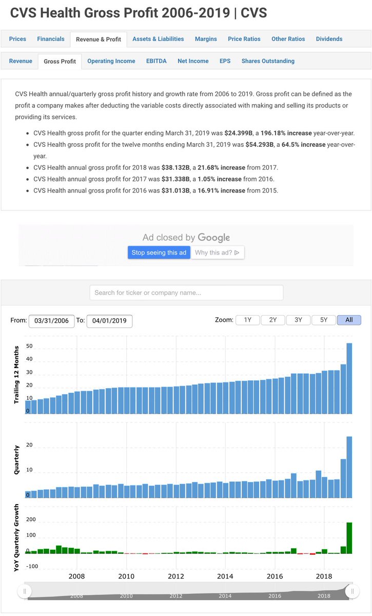
Task: Click the $38.132B 2018 gross profit text
Action: (176, 168)
